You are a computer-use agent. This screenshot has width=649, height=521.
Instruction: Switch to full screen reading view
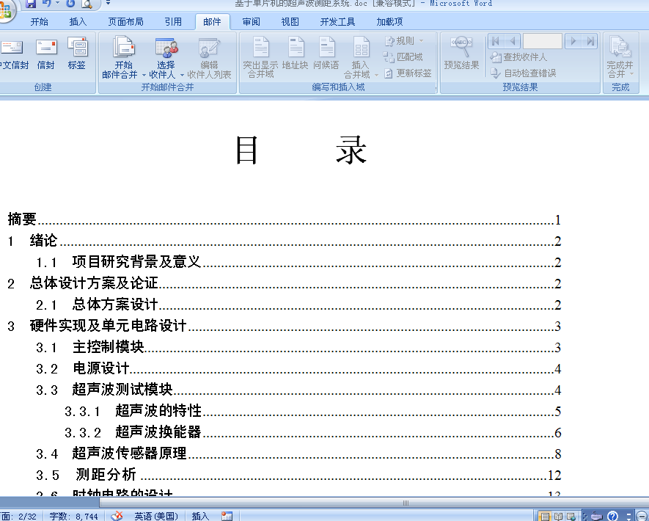pyautogui.click(x=558, y=516)
